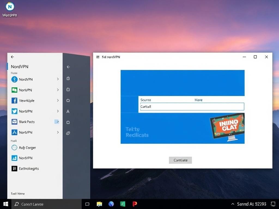
Task: Select the Blark Pasts list entry
Action: 35,122
